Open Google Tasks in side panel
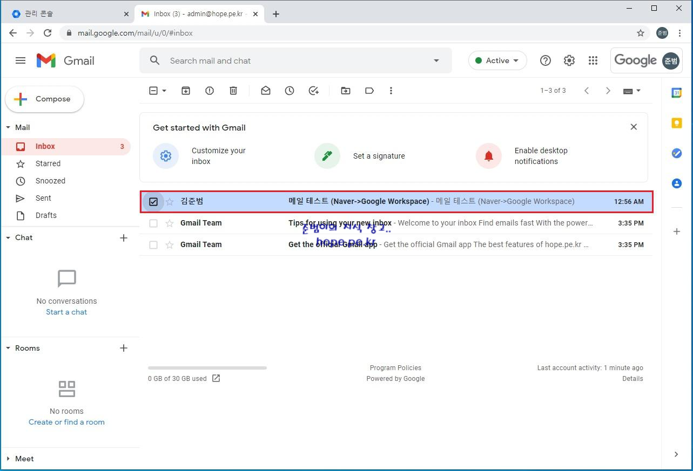693x471 pixels. coord(677,153)
